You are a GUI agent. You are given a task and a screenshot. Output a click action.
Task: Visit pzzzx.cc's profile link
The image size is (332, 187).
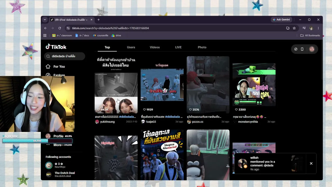[x=198, y=122]
